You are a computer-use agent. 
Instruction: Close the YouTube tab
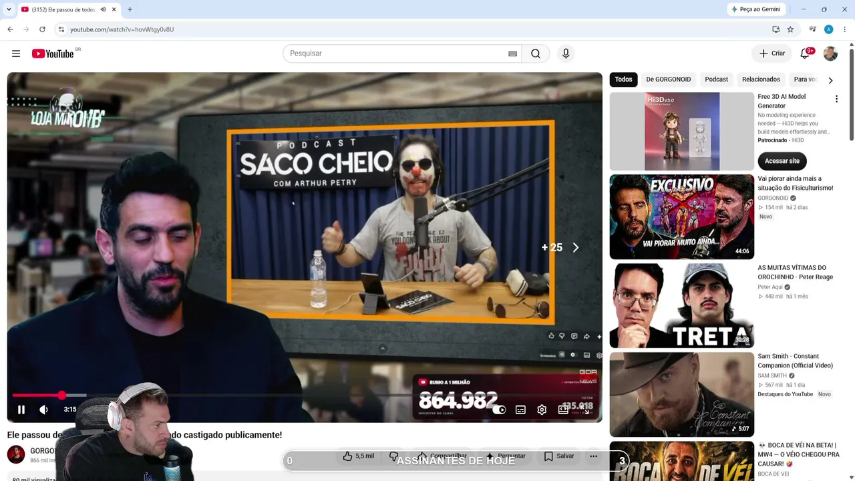(115, 9)
